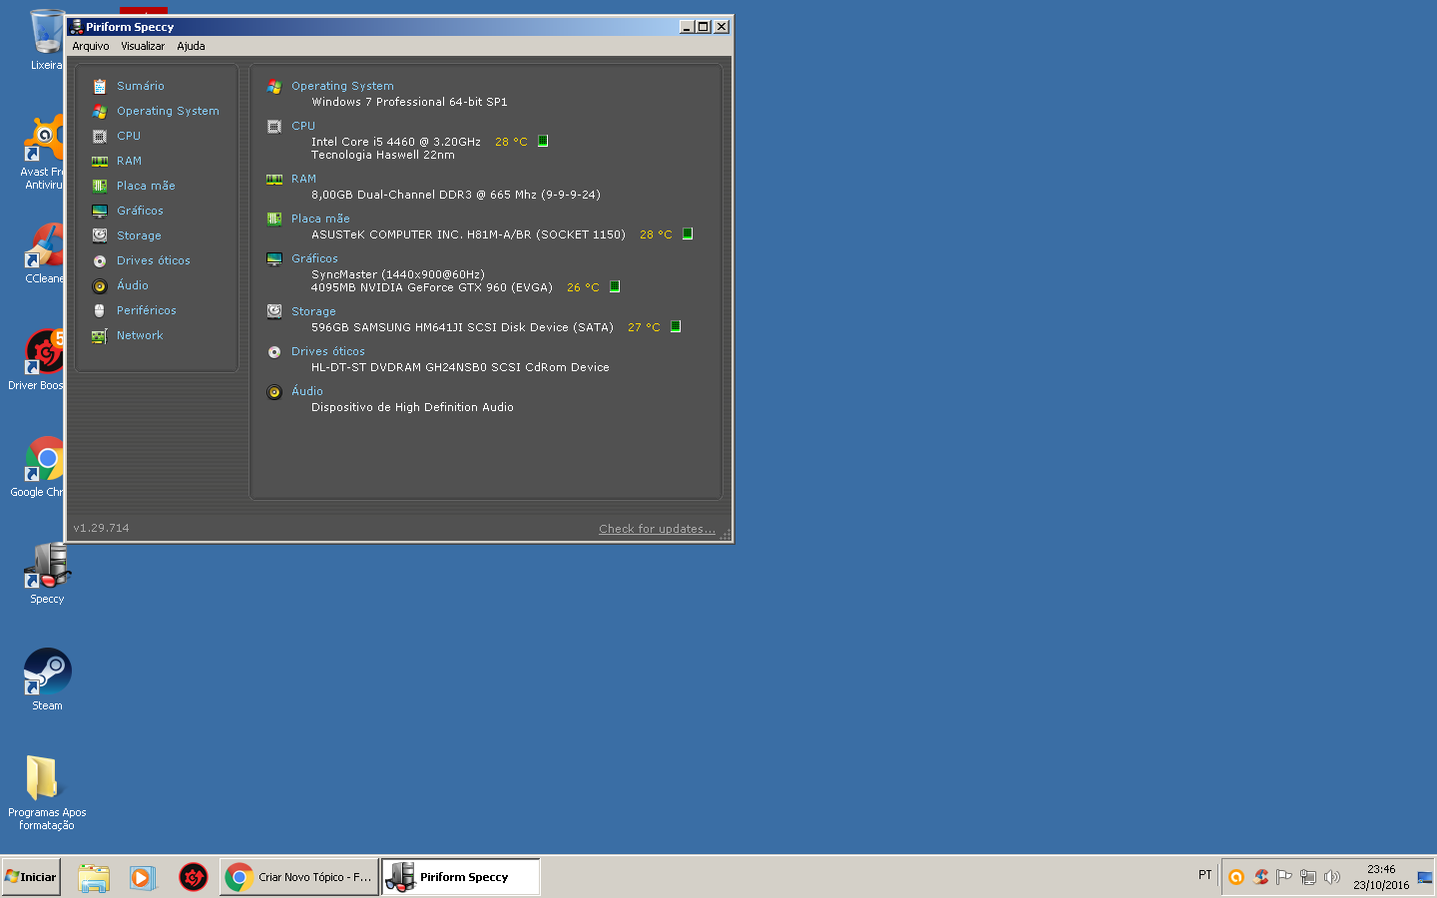Click the Avast tray icon
The width and height of the screenshot is (1437, 898).
(1236, 877)
